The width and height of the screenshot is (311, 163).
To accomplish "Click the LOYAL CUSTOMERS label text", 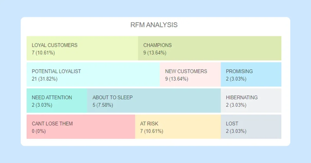I will [x=55, y=45].
